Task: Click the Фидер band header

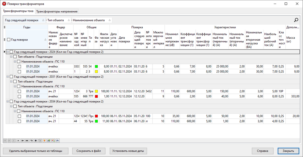Action: pos(61,27)
